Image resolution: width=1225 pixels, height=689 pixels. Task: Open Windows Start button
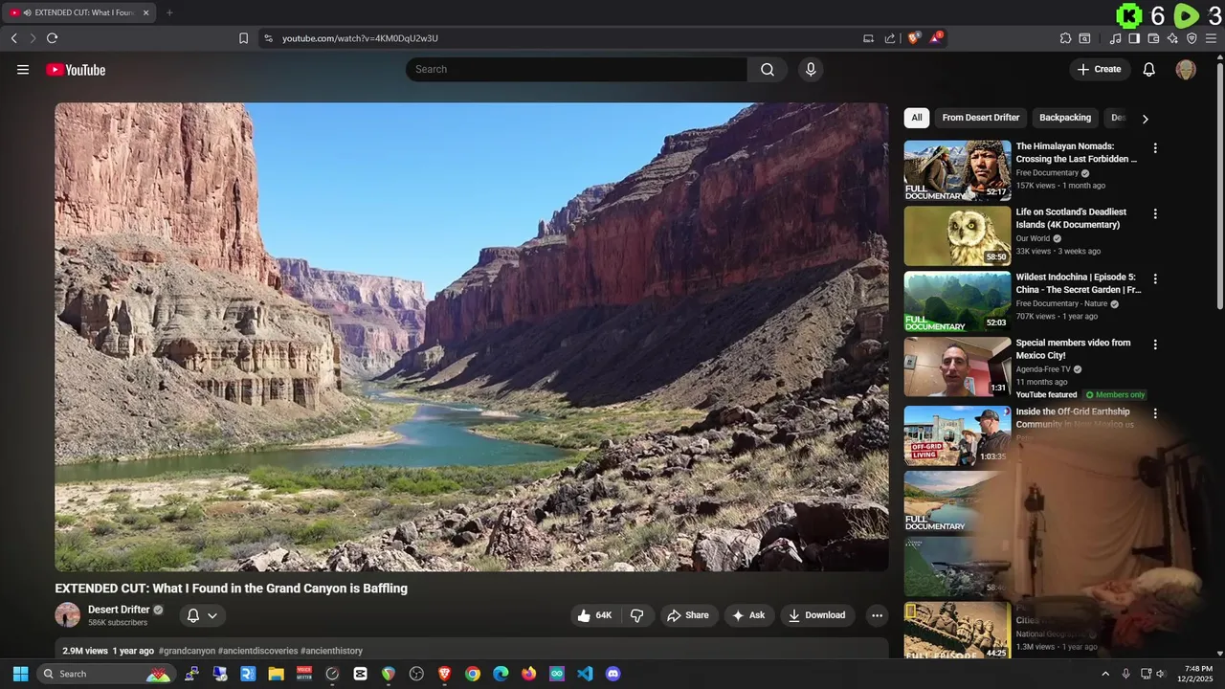pos(20,674)
